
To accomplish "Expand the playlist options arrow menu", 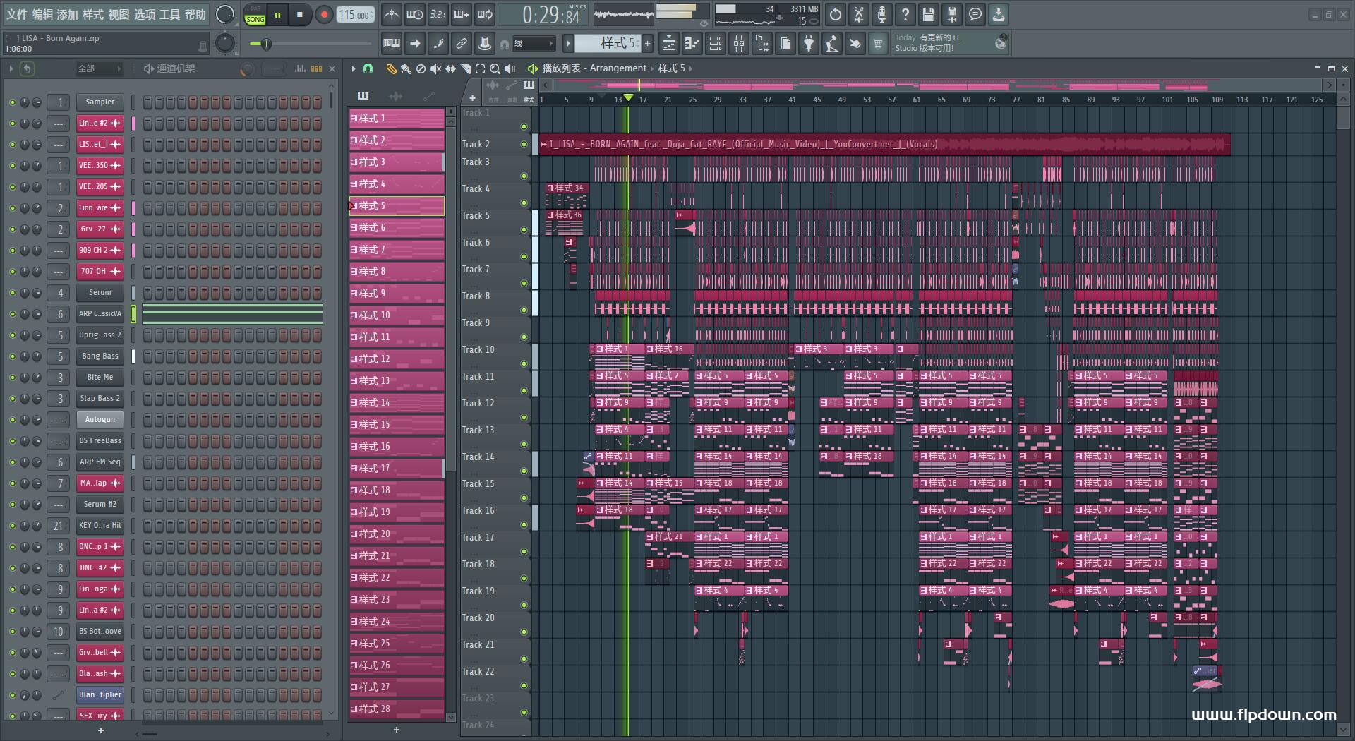I will pos(354,68).
